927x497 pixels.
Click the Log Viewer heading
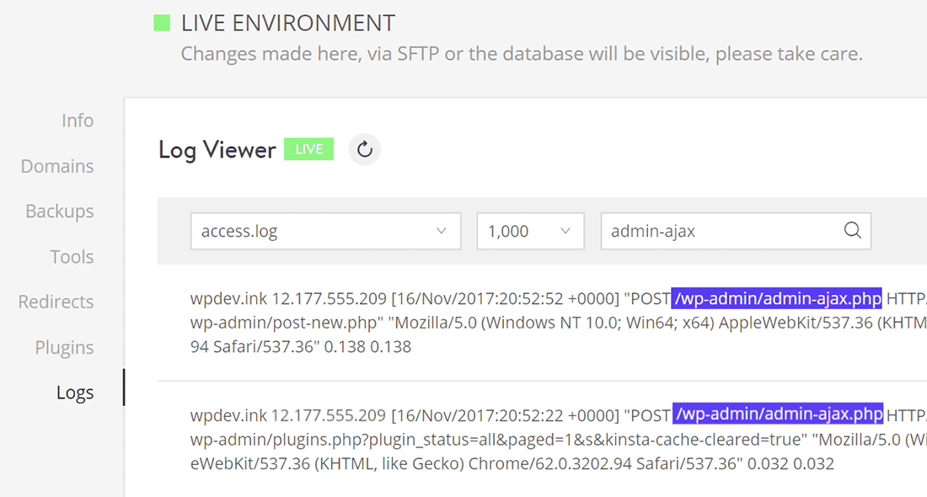tap(217, 149)
